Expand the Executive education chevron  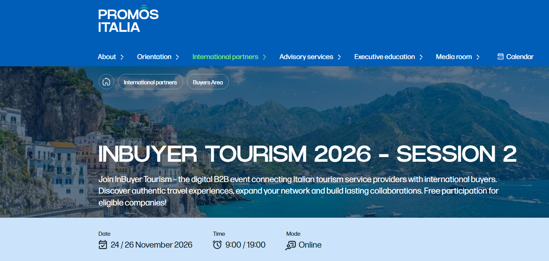pos(421,57)
